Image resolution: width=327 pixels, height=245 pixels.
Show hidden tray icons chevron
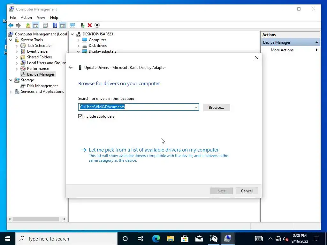(270, 239)
